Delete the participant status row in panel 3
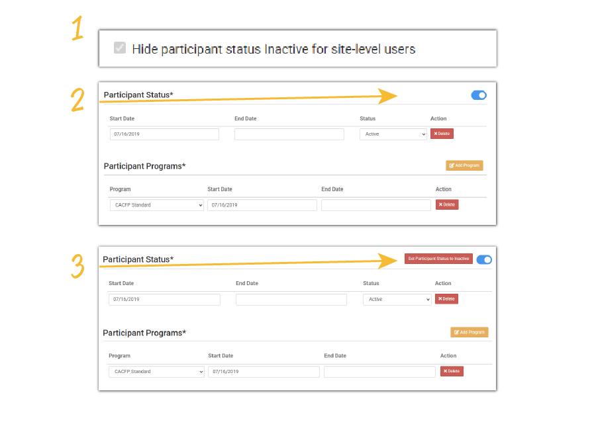This screenshot has width=596, height=430. point(446,299)
